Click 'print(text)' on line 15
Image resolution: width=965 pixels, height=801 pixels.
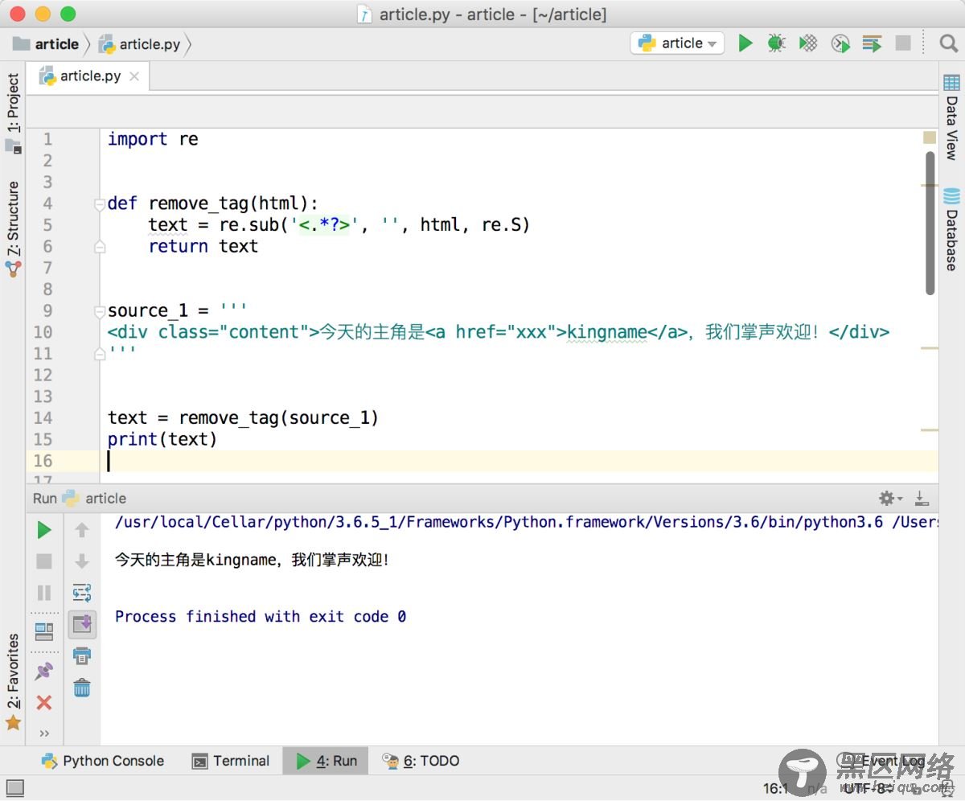162,439
